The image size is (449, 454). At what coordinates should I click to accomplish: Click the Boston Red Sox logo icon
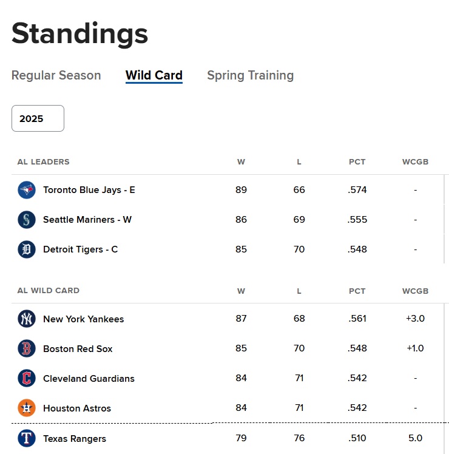click(x=27, y=348)
